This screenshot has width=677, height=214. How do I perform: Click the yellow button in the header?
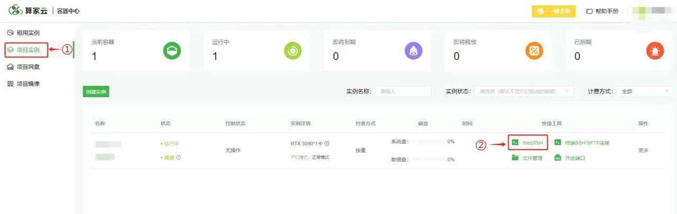pos(553,11)
